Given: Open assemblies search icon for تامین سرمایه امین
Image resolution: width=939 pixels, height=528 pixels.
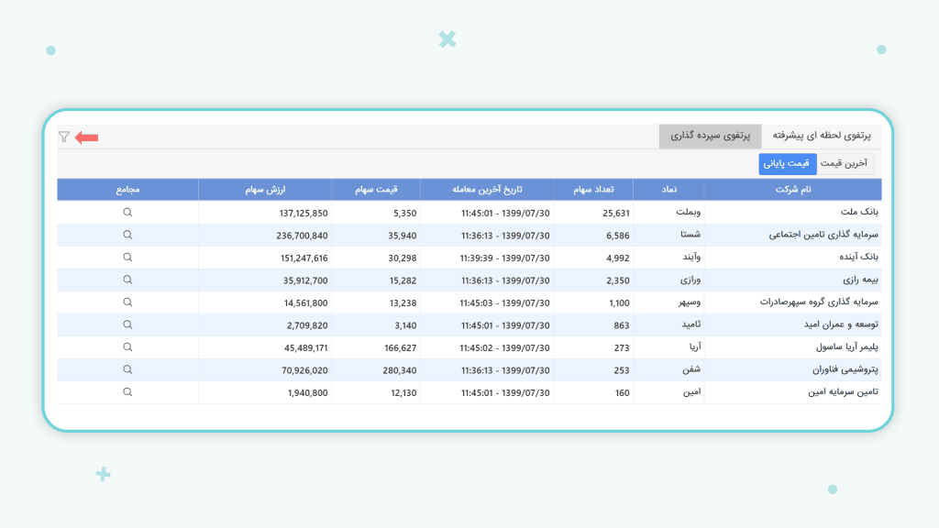Looking at the screenshot, I should pos(127,392).
